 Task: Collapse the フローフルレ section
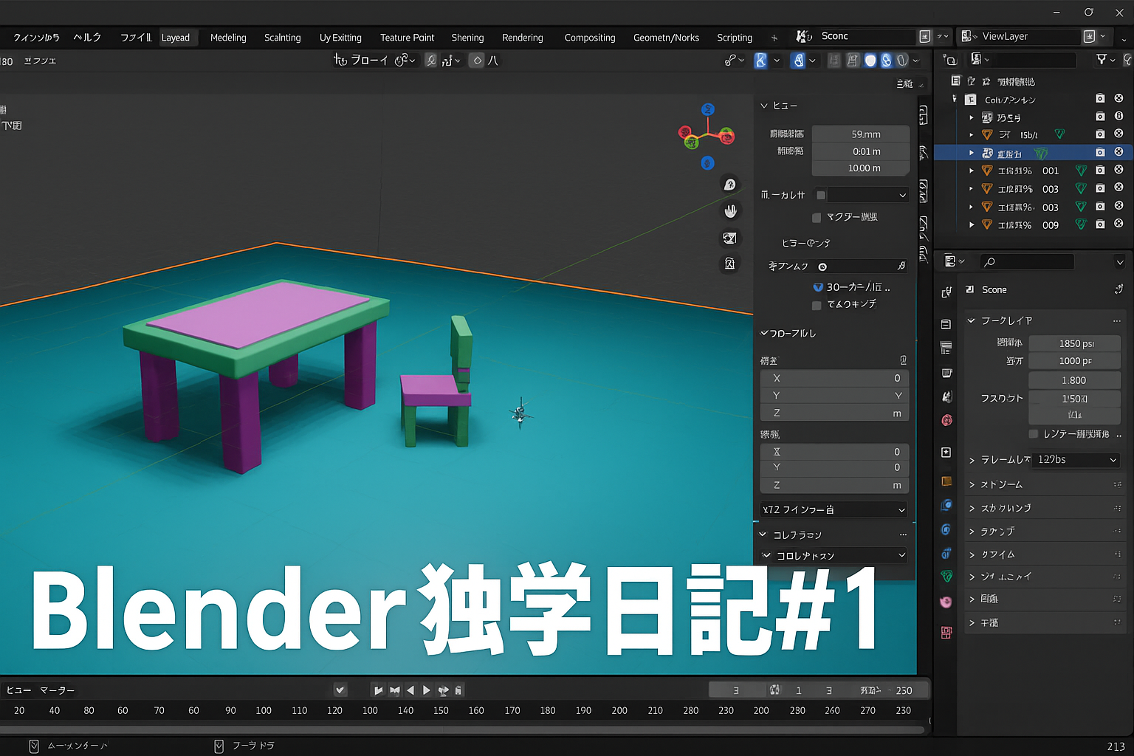pyautogui.click(x=788, y=333)
